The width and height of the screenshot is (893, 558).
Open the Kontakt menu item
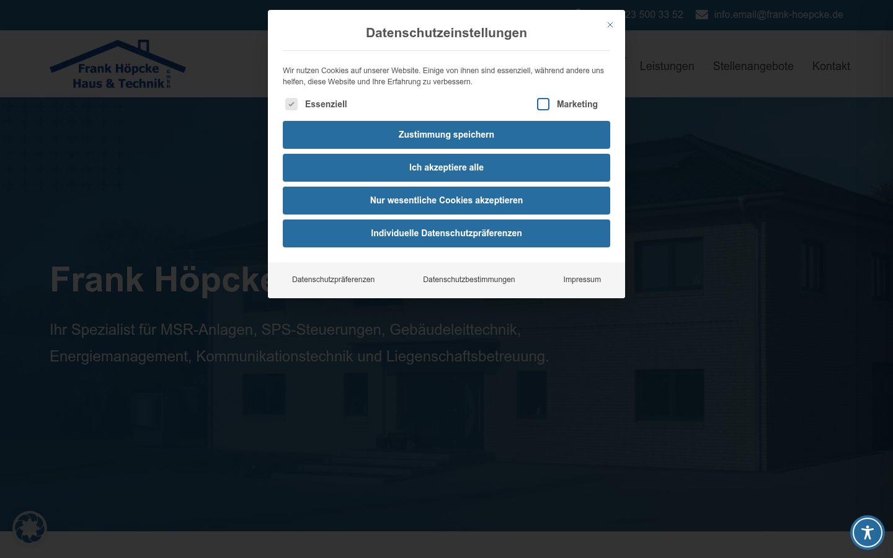[831, 66]
